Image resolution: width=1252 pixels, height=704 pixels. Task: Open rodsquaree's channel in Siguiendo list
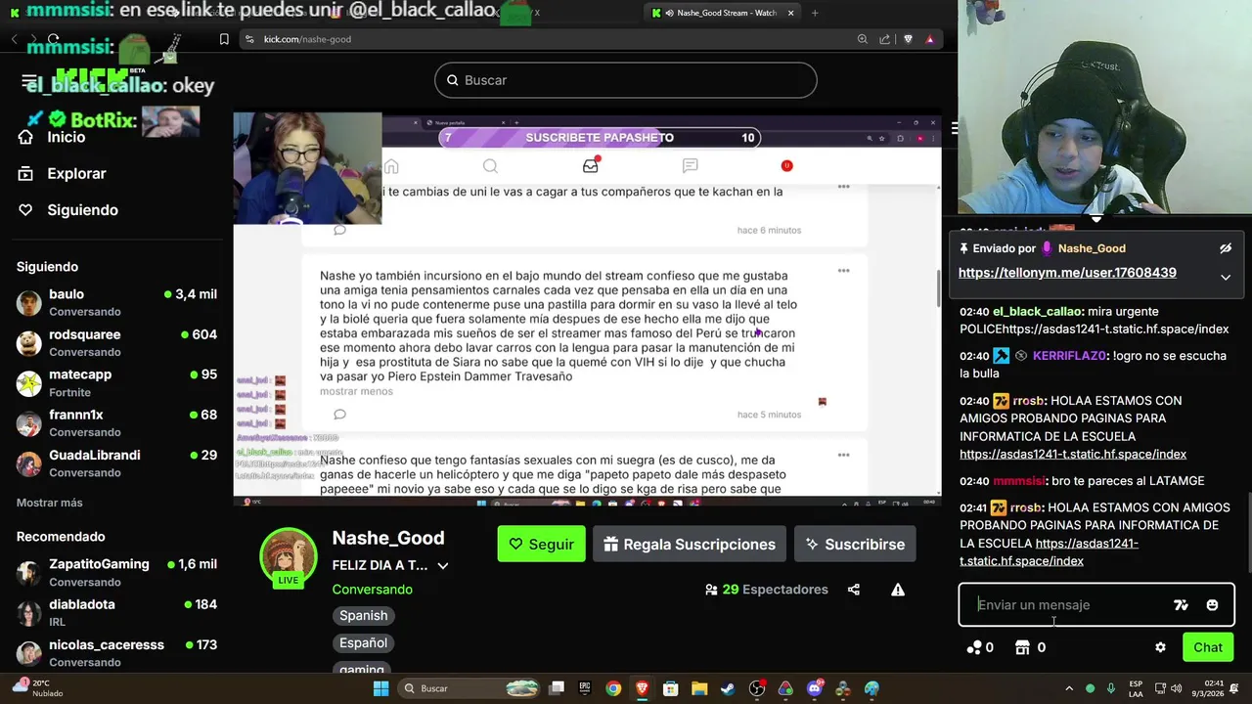coord(116,342)
